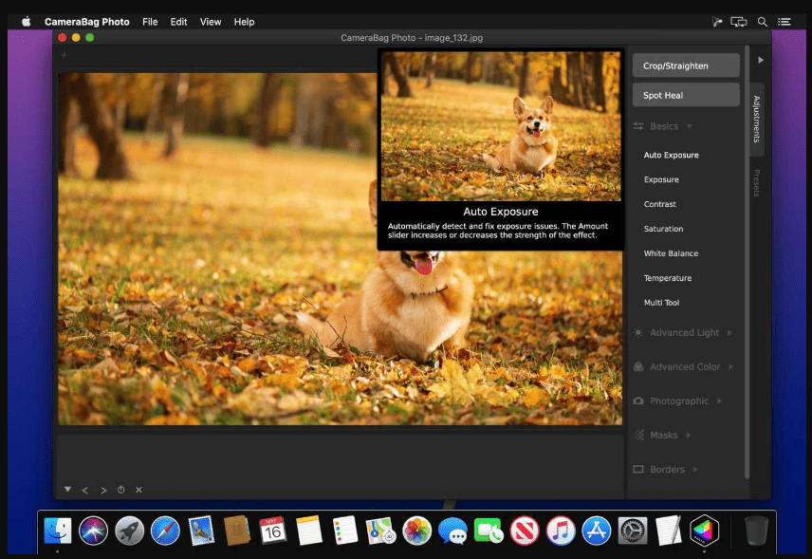
Task: Expand the Advanced Color section arrow
Action: pyautogui.click(x=731, y=366)
